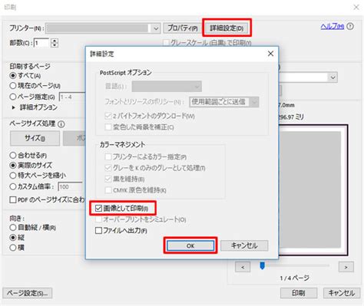Screen dimensions: 364x306
Task: Open 詳細設定 button in print dialog
Action: (x=227, y=28)
